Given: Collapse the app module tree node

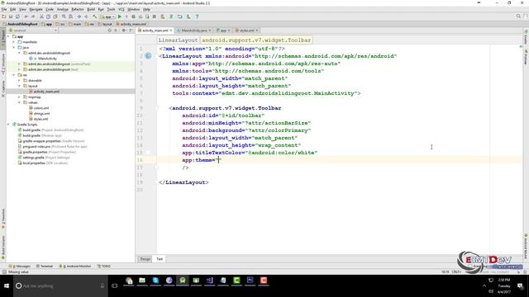Looking at the screenshot, I should pyautogui.click(x=8, y=36).
